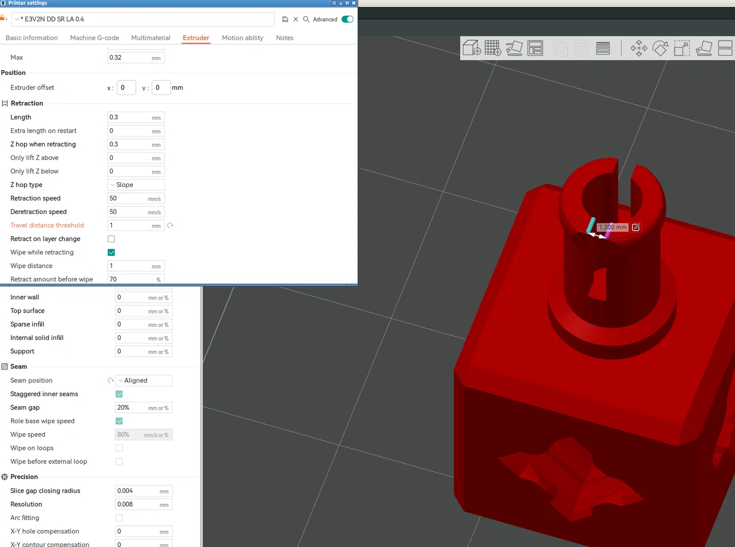Image resolution: width=735 pixels, height=547 pixels.
Task: Open the Seam position dropdown
Action: tap(144, 381)
